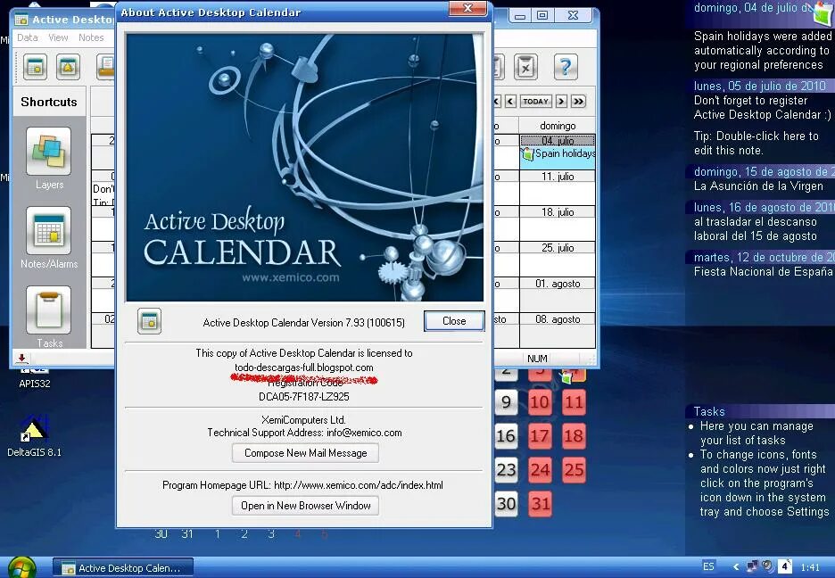Click Compose New Mail Message button

click(x=305, y=453)
